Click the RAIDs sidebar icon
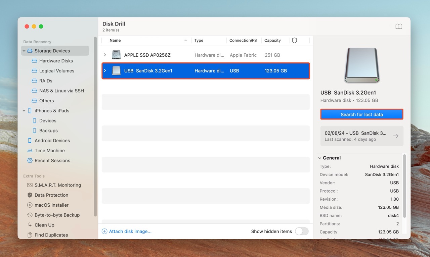The height and width of the screenshot is (257, 430). pos(34,81)
